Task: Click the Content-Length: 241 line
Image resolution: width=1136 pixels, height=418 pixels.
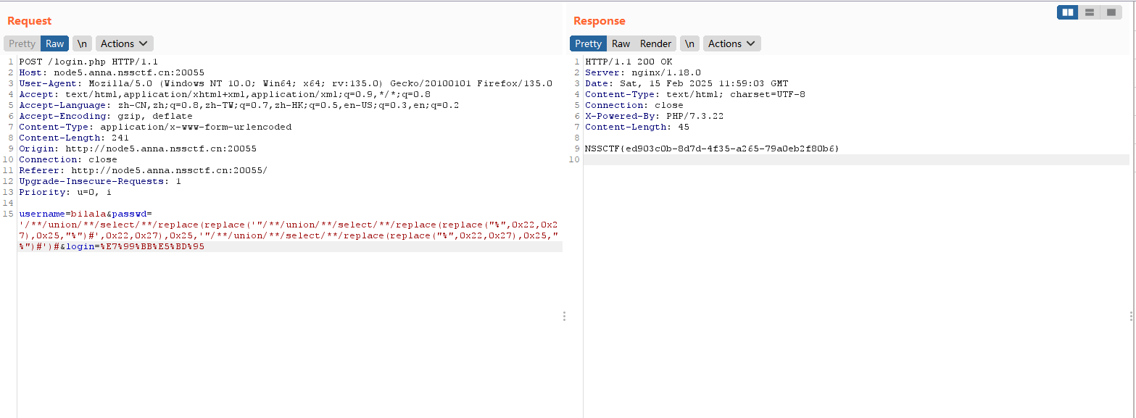Action: (74, 138)
